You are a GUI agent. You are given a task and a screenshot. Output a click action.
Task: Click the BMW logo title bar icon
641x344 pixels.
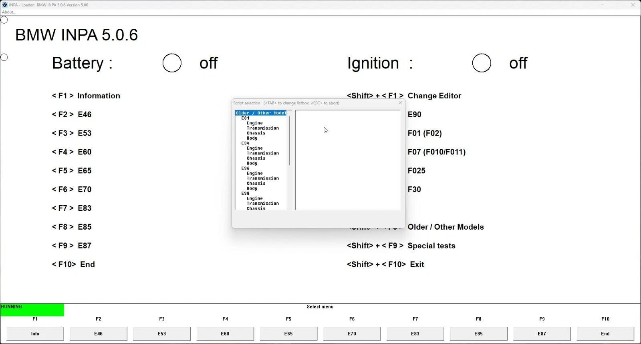click(4, 5)
